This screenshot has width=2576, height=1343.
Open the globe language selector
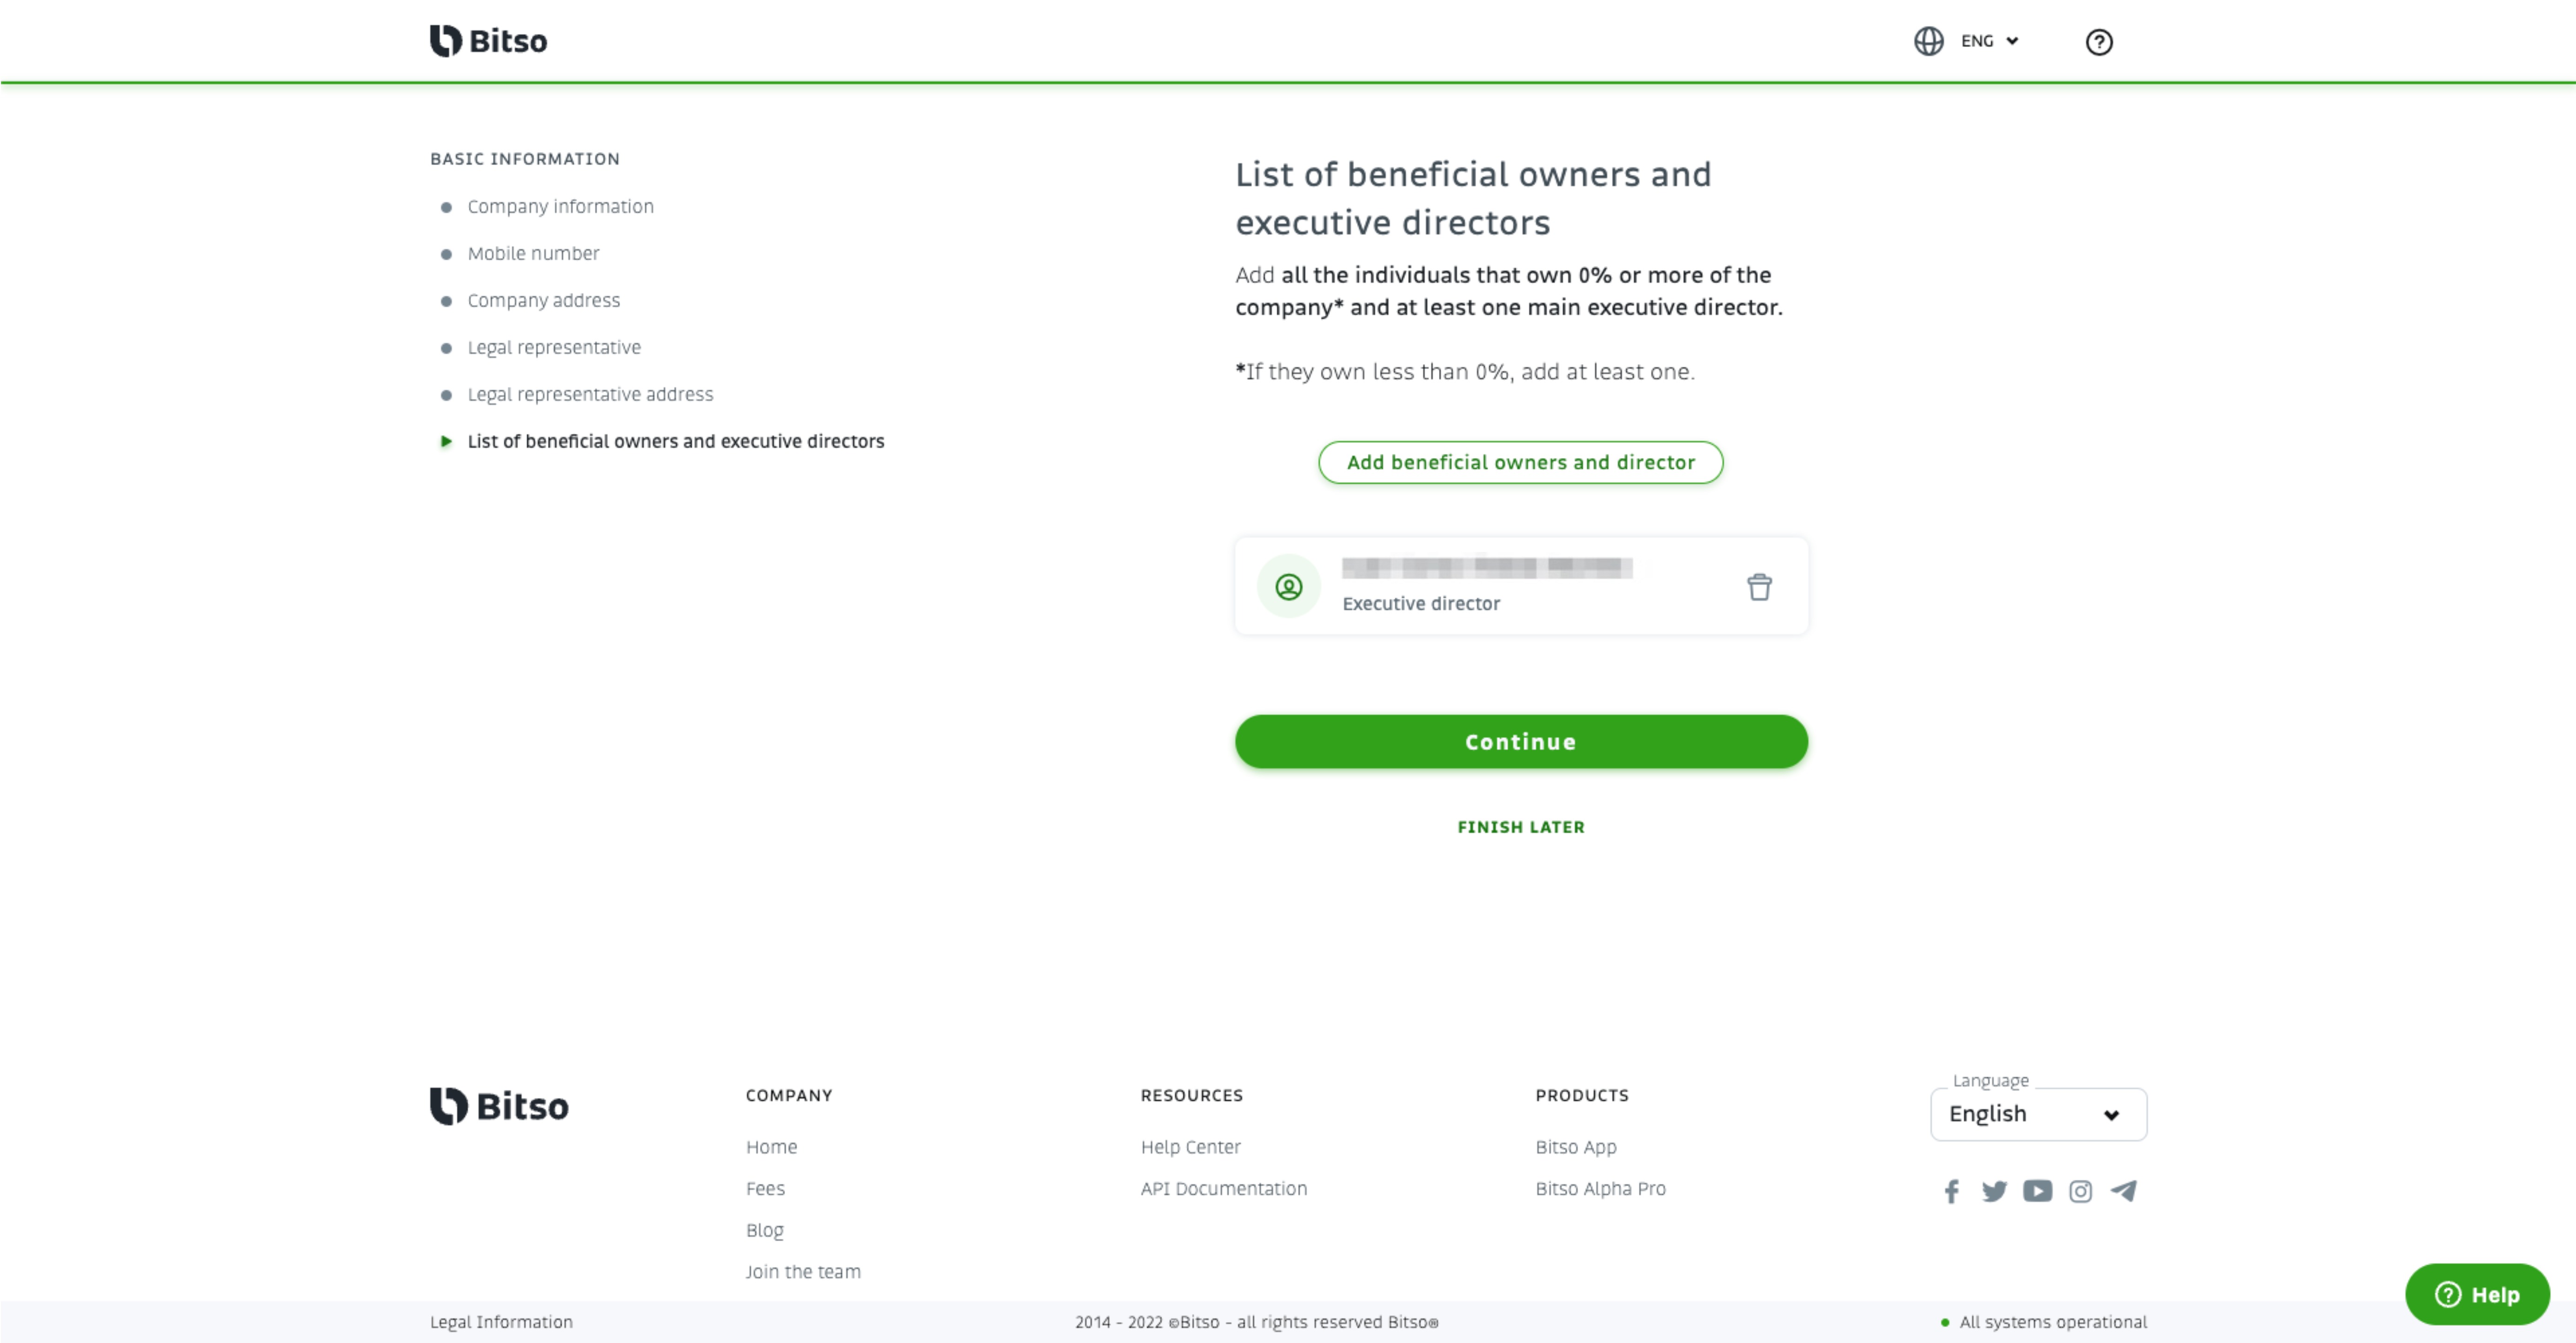tap(1929, 41)
